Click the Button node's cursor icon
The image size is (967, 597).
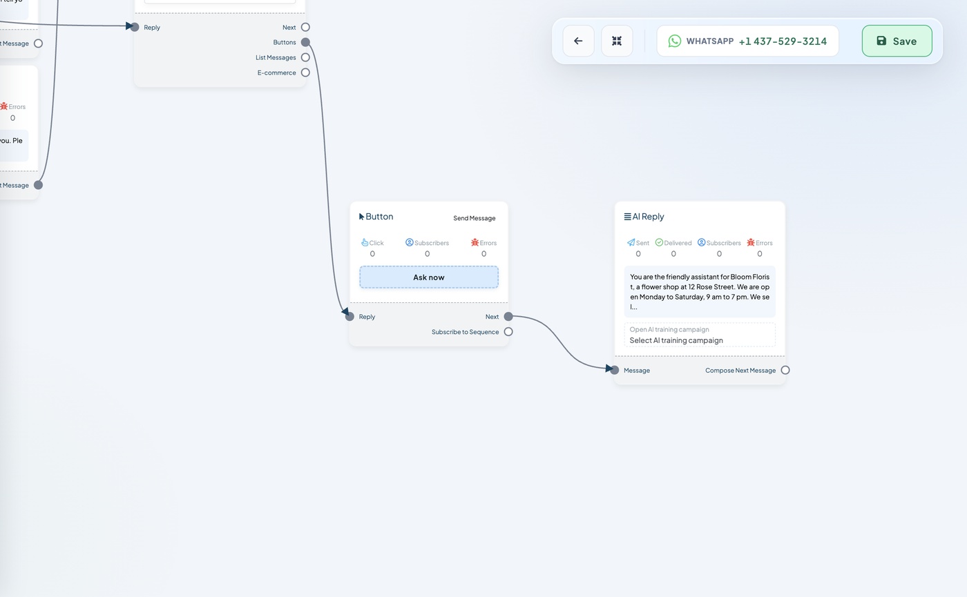click(x=361, y=217)
